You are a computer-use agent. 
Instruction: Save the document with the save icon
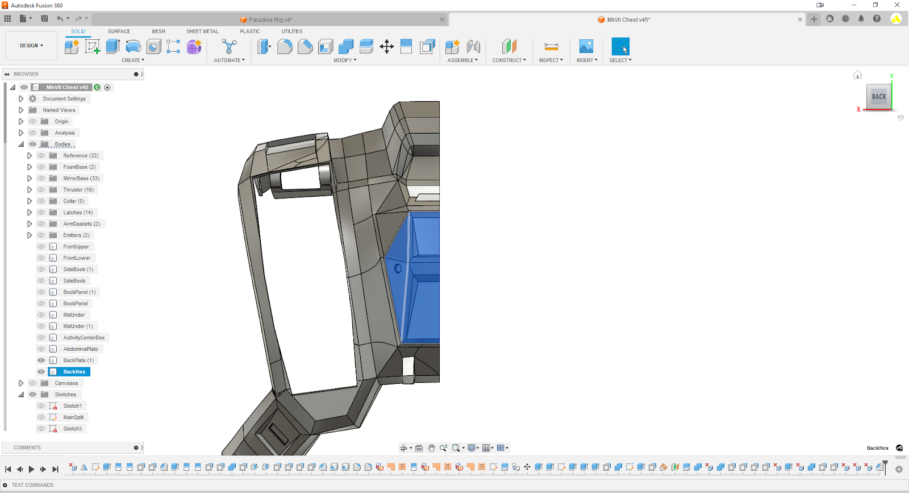(x=44, y=19)
